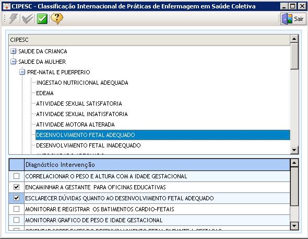
Task: Select DESENVOLVIMENTO FETAL INADEQUADO item
Action: [88, 145]
